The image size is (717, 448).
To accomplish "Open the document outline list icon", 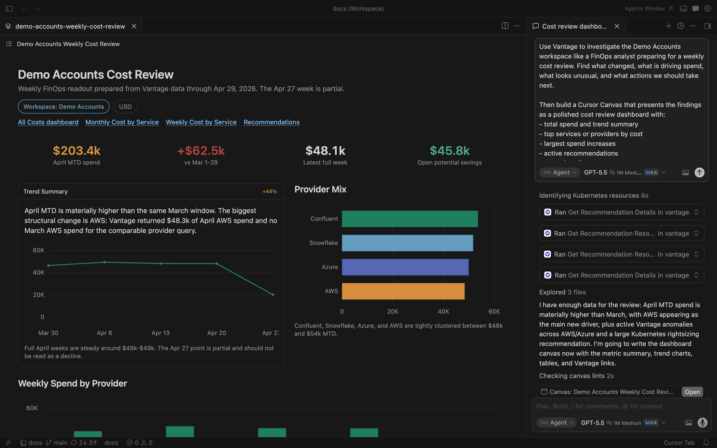I will 9,44.
